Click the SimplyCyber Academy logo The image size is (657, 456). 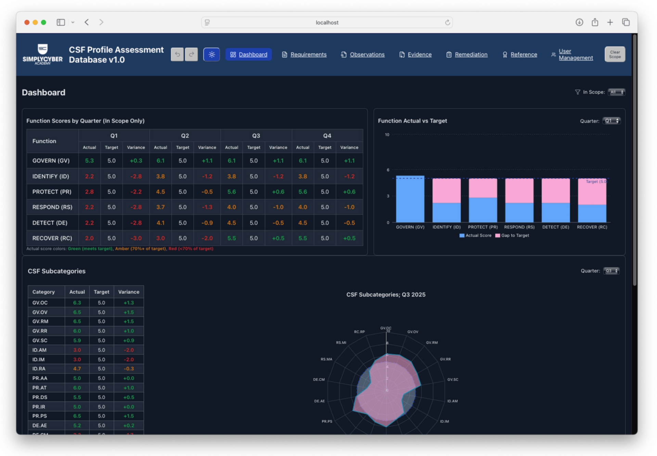(x=42, y=54)
